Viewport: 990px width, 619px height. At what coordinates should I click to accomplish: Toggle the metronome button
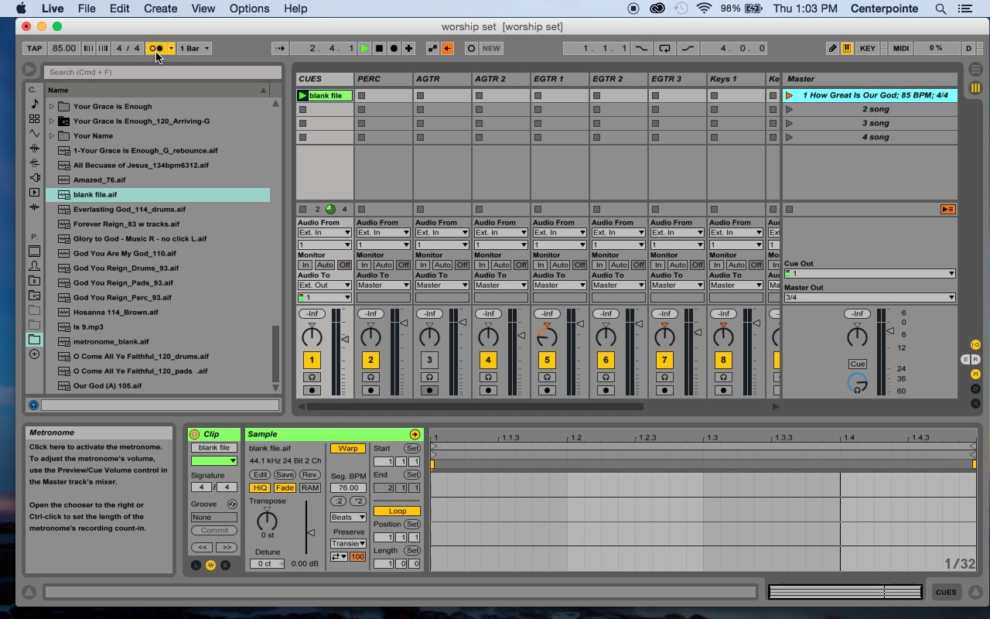[x=156, y=48]
